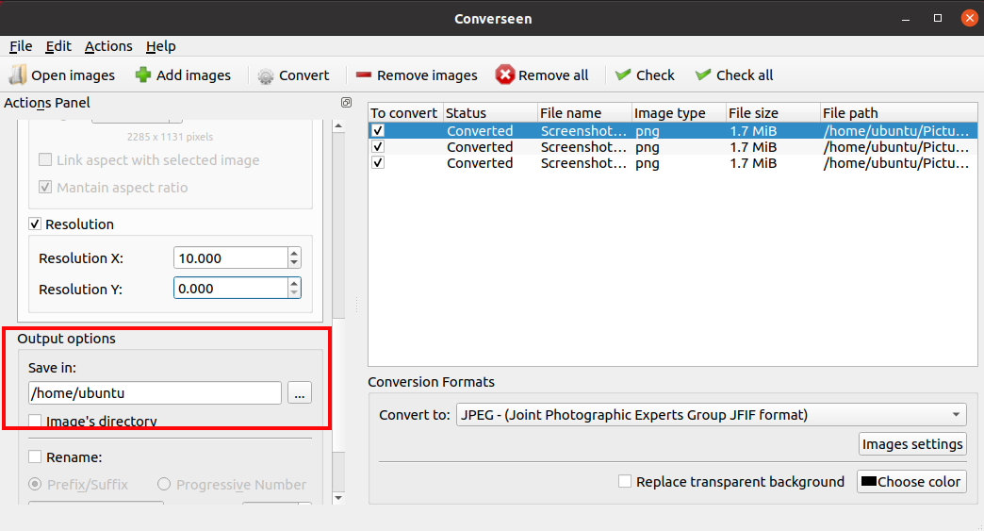Viewport: 984px width, 531px height.
Task: Decrease Resolution X with down arrow
Action: (x=294, y=262)
